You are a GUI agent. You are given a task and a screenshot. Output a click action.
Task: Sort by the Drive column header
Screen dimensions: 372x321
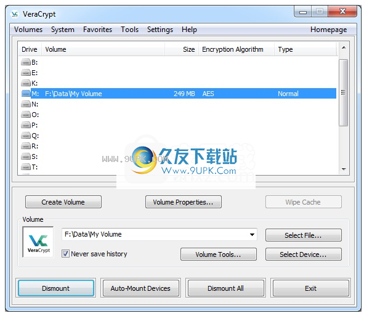coord(30,49)
